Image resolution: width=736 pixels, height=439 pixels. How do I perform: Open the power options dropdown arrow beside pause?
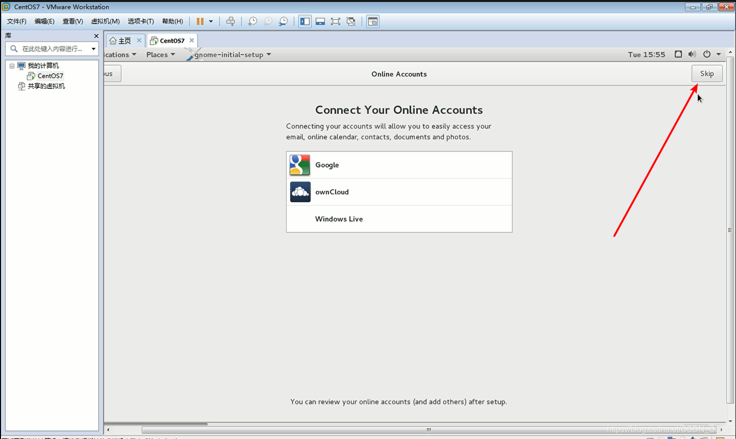pyautogui.click(x=211, y=21)
